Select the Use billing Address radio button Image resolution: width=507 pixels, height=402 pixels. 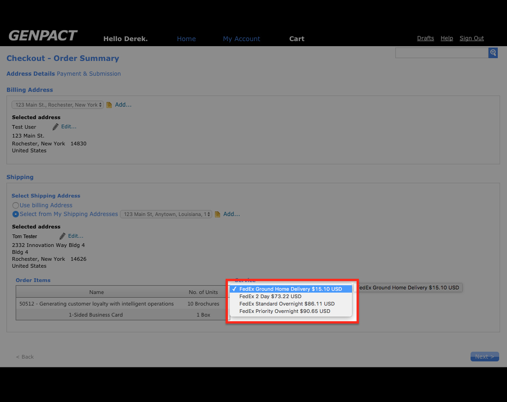[16, 205]
